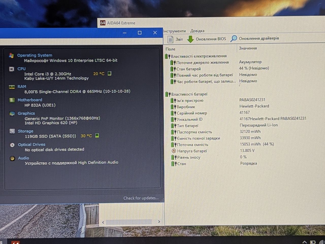Click the Storage temperature indicator icon
The width and height of the screenshot is (325, 244).
(97, 136)
